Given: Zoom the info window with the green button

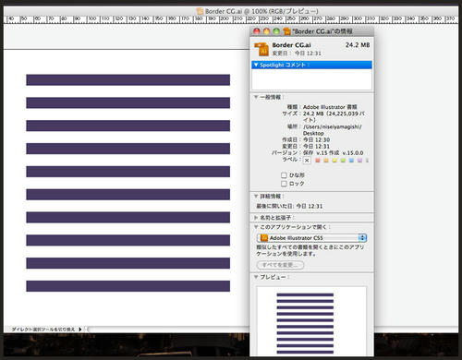Looking at the screenshot, I should (x=276, y=31).
